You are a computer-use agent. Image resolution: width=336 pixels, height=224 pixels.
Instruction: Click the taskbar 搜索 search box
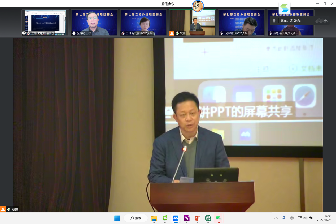pyautogui.click(x=136, y=218)
